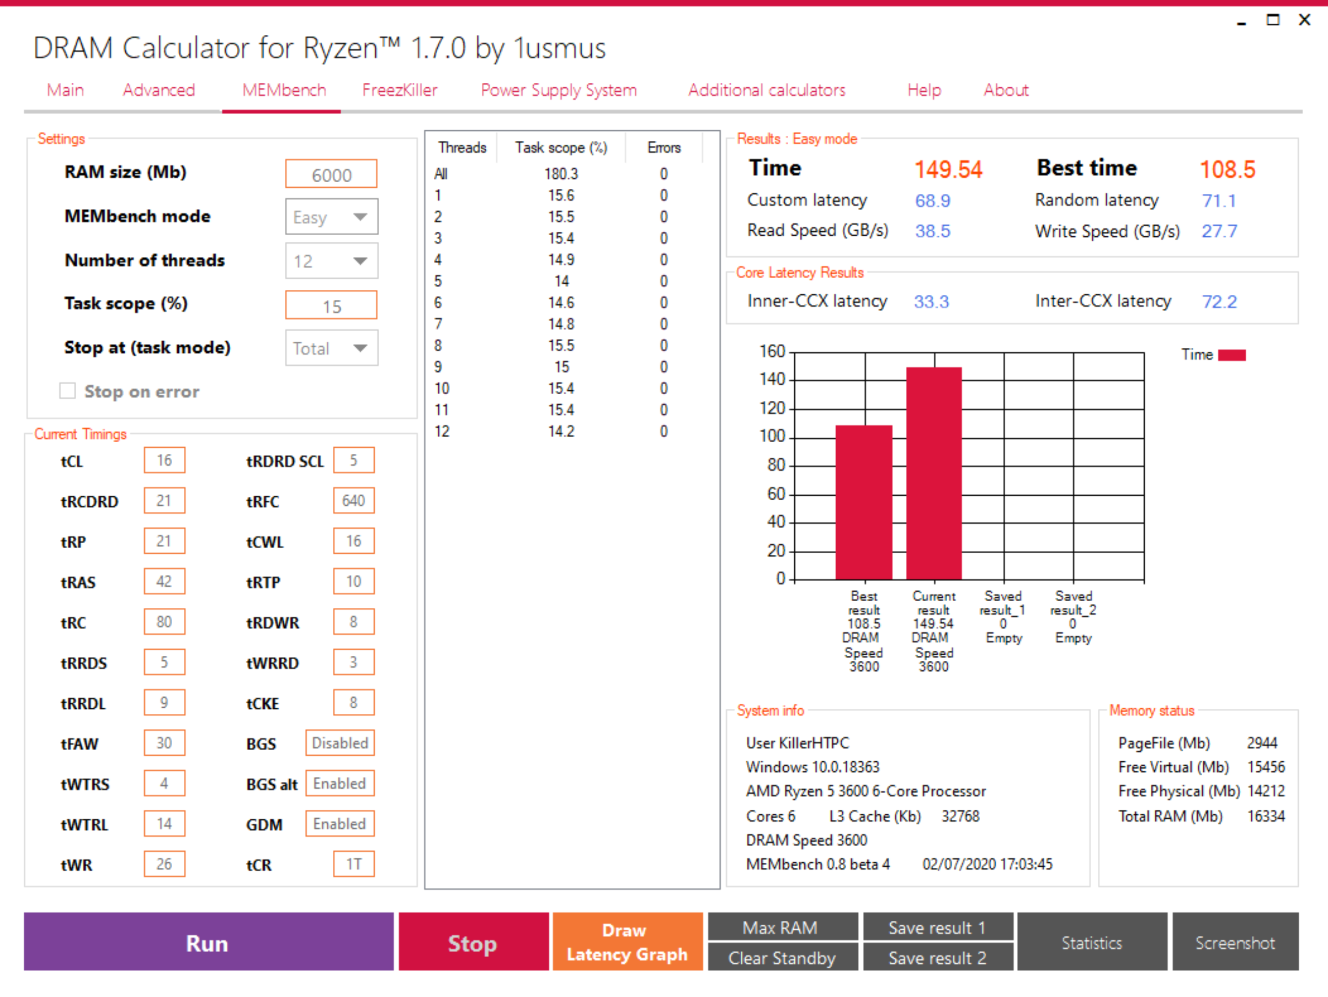Screen dimensions: 1328x997
Task: Expand the Number of threads dropdown
Action: tap(331, 261)
